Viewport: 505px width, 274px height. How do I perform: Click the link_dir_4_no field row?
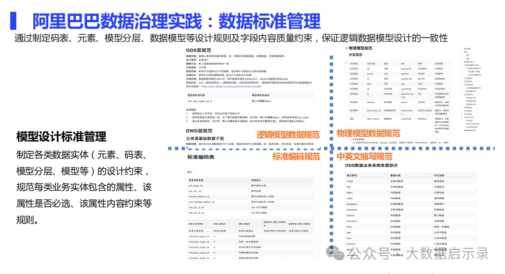[x=250, y=207]
